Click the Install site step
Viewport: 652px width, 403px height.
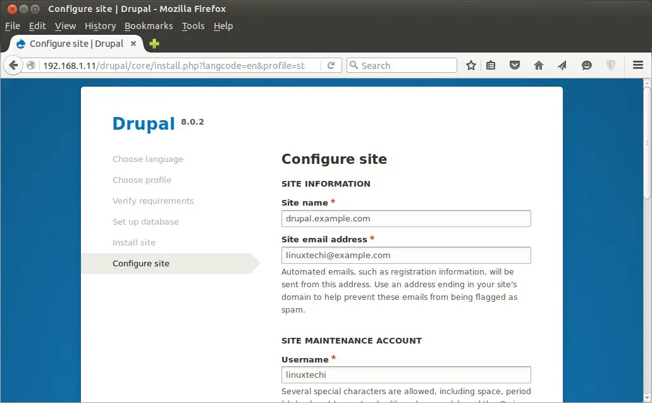[x=134, y=242]
